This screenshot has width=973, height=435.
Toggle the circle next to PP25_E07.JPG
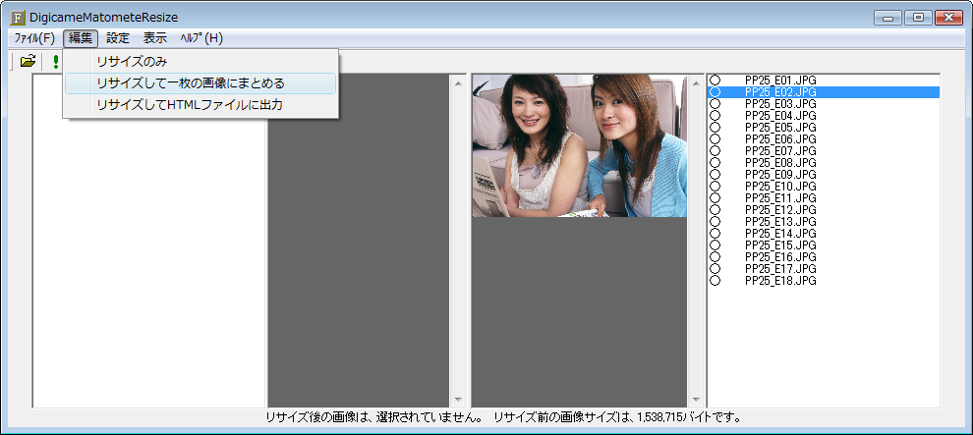[715, 150]
